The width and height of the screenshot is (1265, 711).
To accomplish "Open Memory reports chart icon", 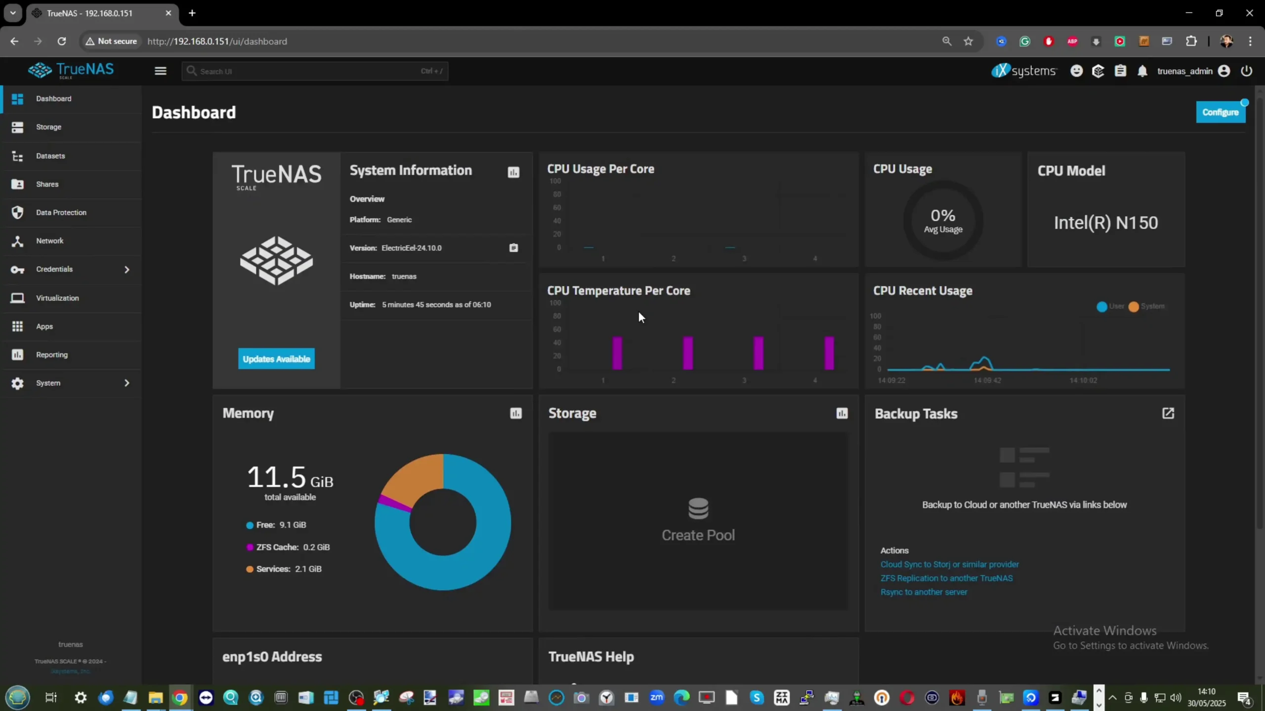I will (515, 413).
